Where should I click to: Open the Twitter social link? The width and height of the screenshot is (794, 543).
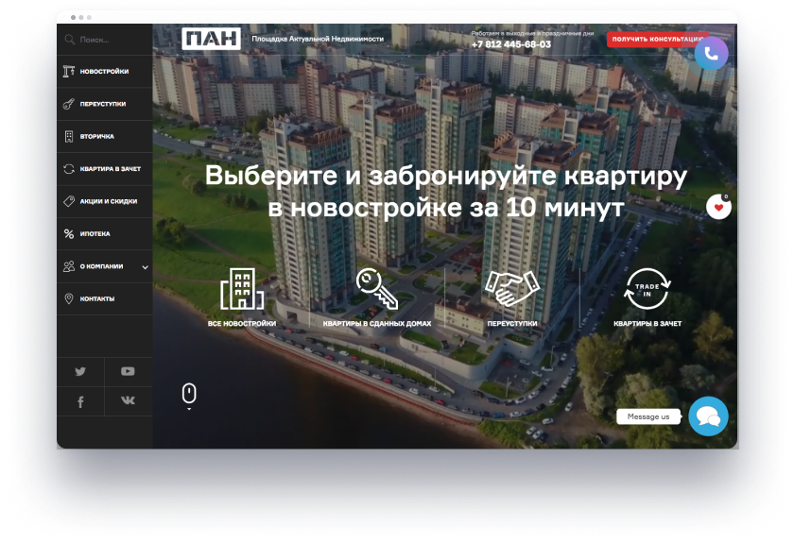click(x=80, y=371)
